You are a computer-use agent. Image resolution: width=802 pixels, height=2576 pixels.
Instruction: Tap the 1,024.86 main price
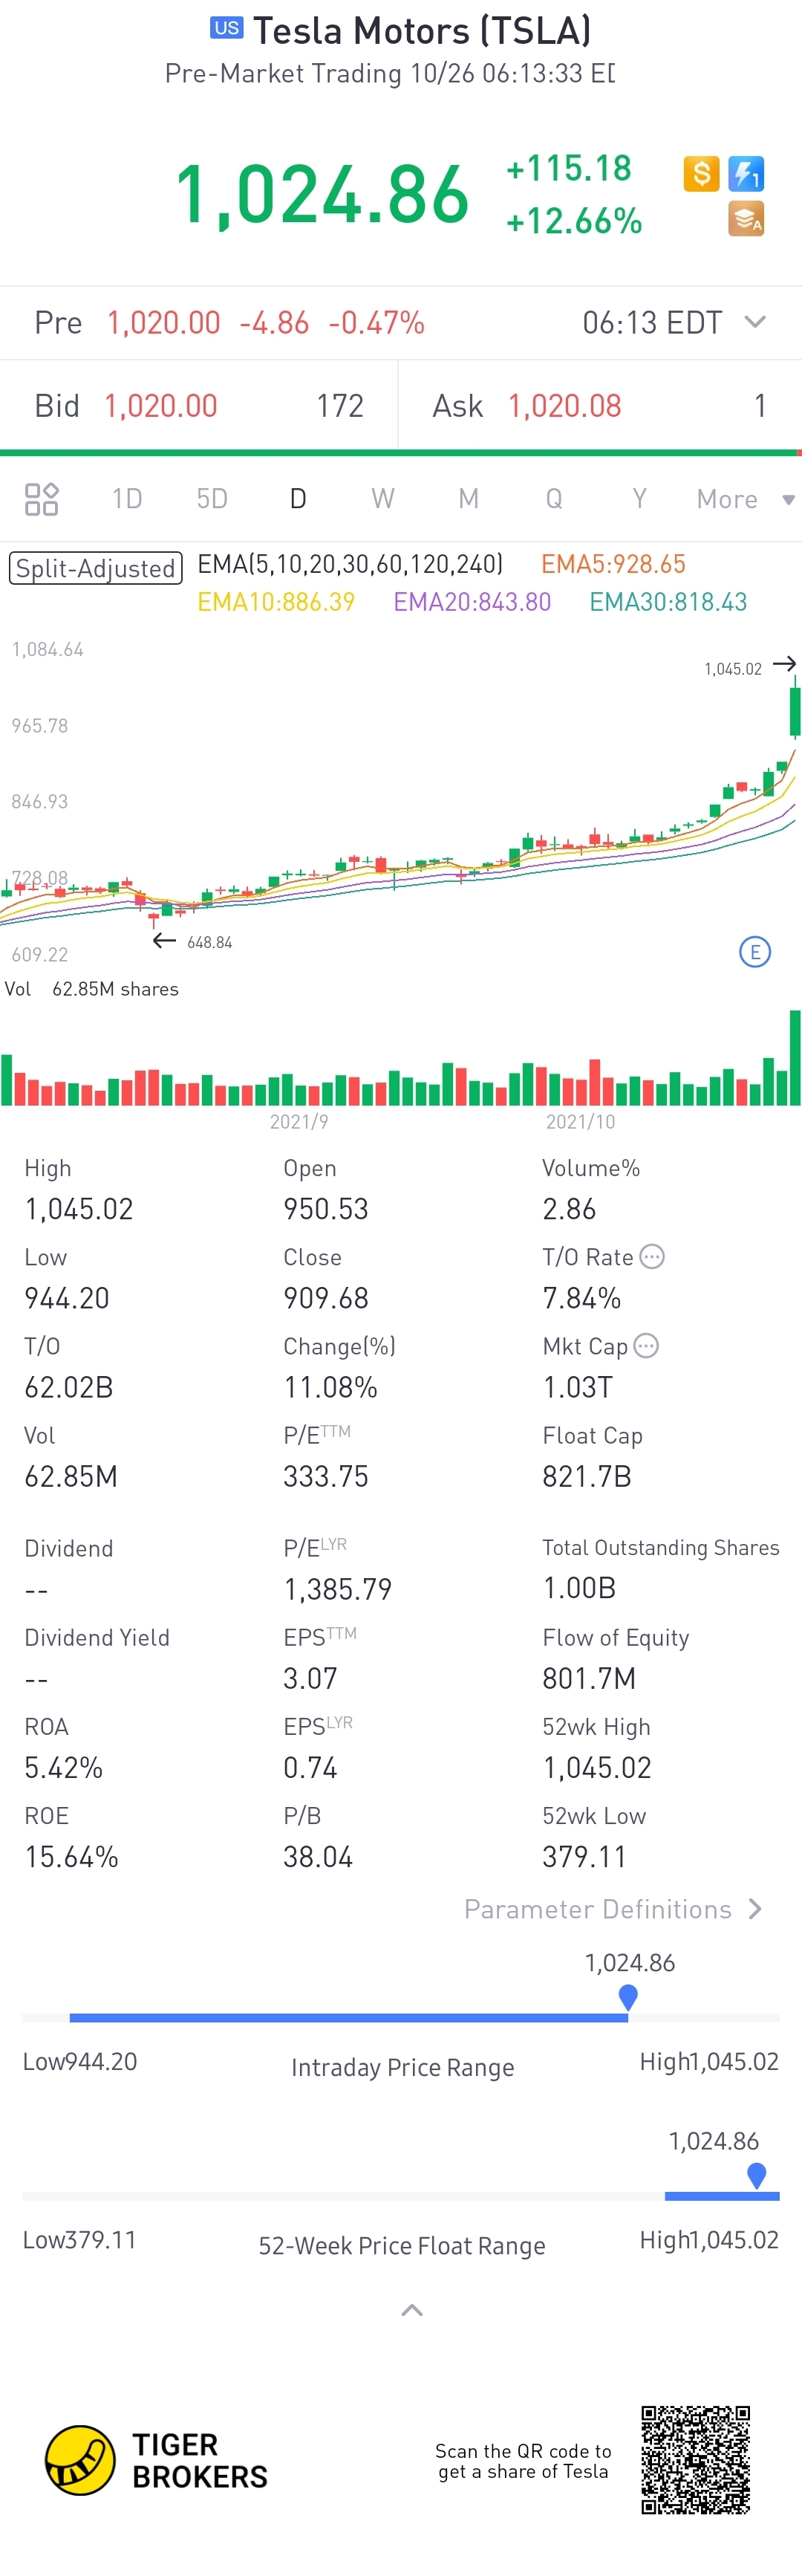click(x=322, y=194)
